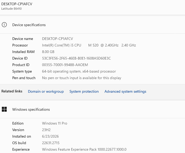The height and width of the screenshot is (153, 185).
Task: Click the Version label
Action: (x=18, y=130)
